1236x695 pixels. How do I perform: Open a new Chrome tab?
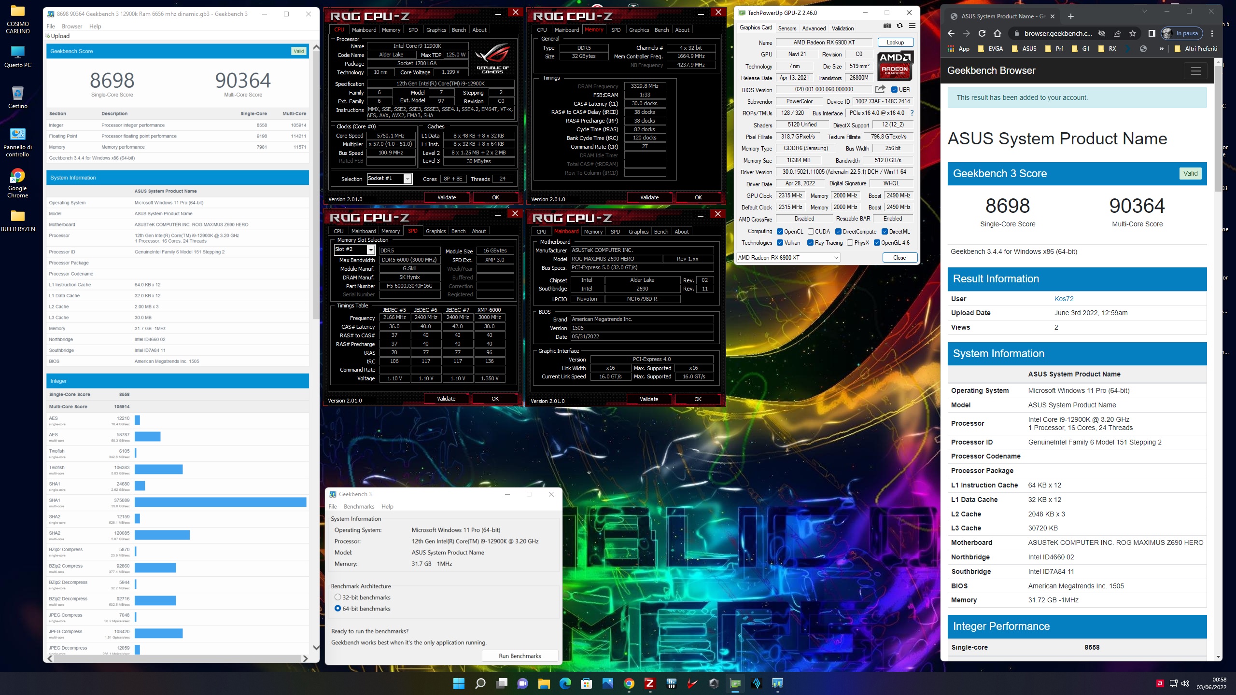tap(1071, 16)
